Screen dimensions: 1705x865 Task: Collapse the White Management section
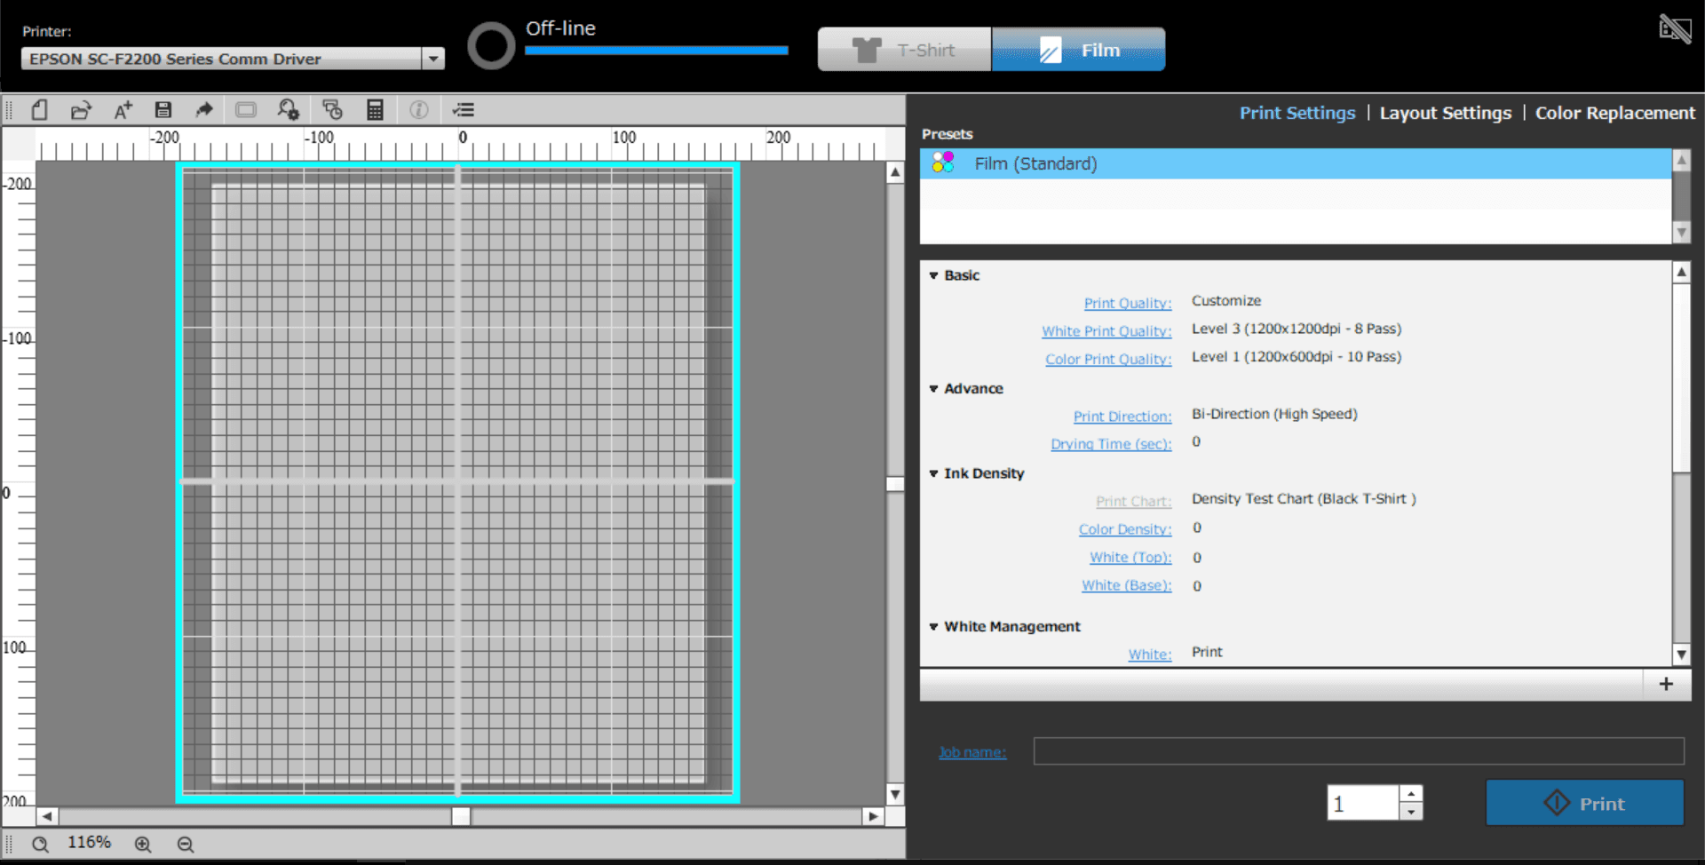pyautogui.click(x=933, y=627)
